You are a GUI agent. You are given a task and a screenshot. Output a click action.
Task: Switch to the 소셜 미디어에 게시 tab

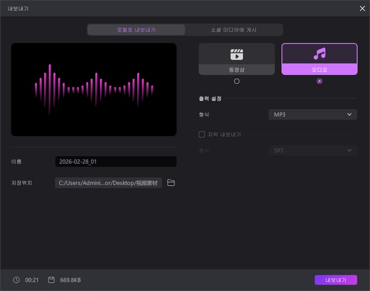(234, 30)
